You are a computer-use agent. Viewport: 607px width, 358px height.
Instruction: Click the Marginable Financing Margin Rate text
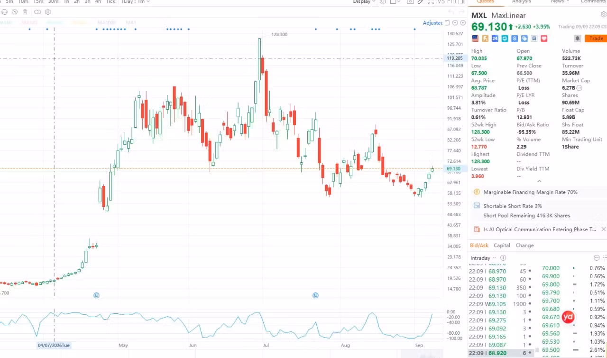pyautogui.click(x=530, y=192)
